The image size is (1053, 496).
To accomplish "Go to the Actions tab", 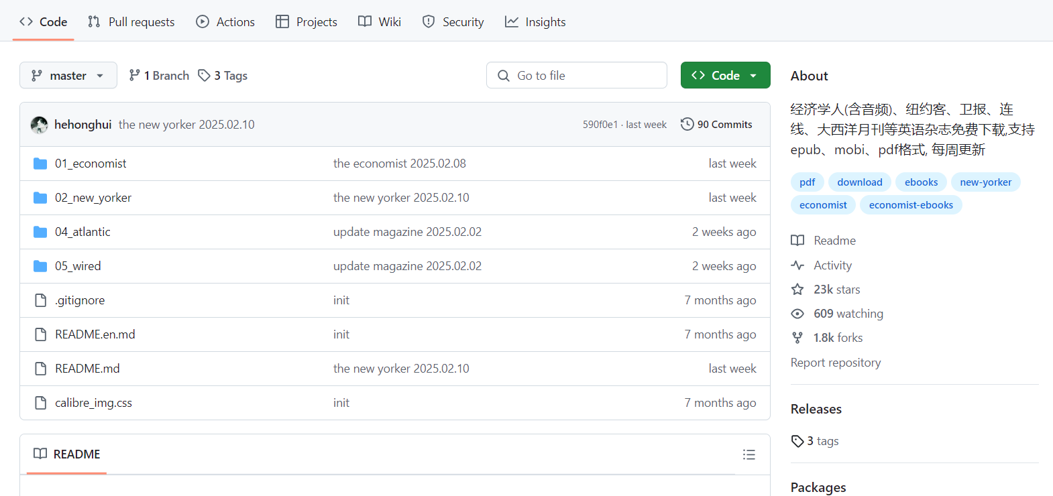I will click(225, 22).
